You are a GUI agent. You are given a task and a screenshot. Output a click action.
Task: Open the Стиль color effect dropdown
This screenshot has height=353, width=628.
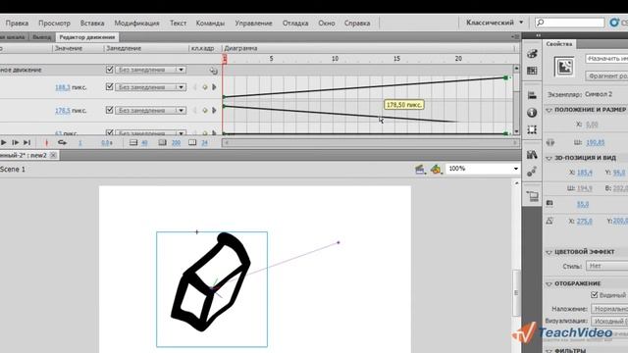point(606,266)
